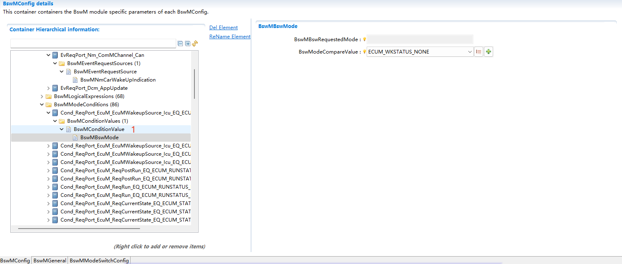This screenshot has height=264, width=622.
Task: Collapse the BswMModeConditions (86) folder
Action: [x=42, y=105]
